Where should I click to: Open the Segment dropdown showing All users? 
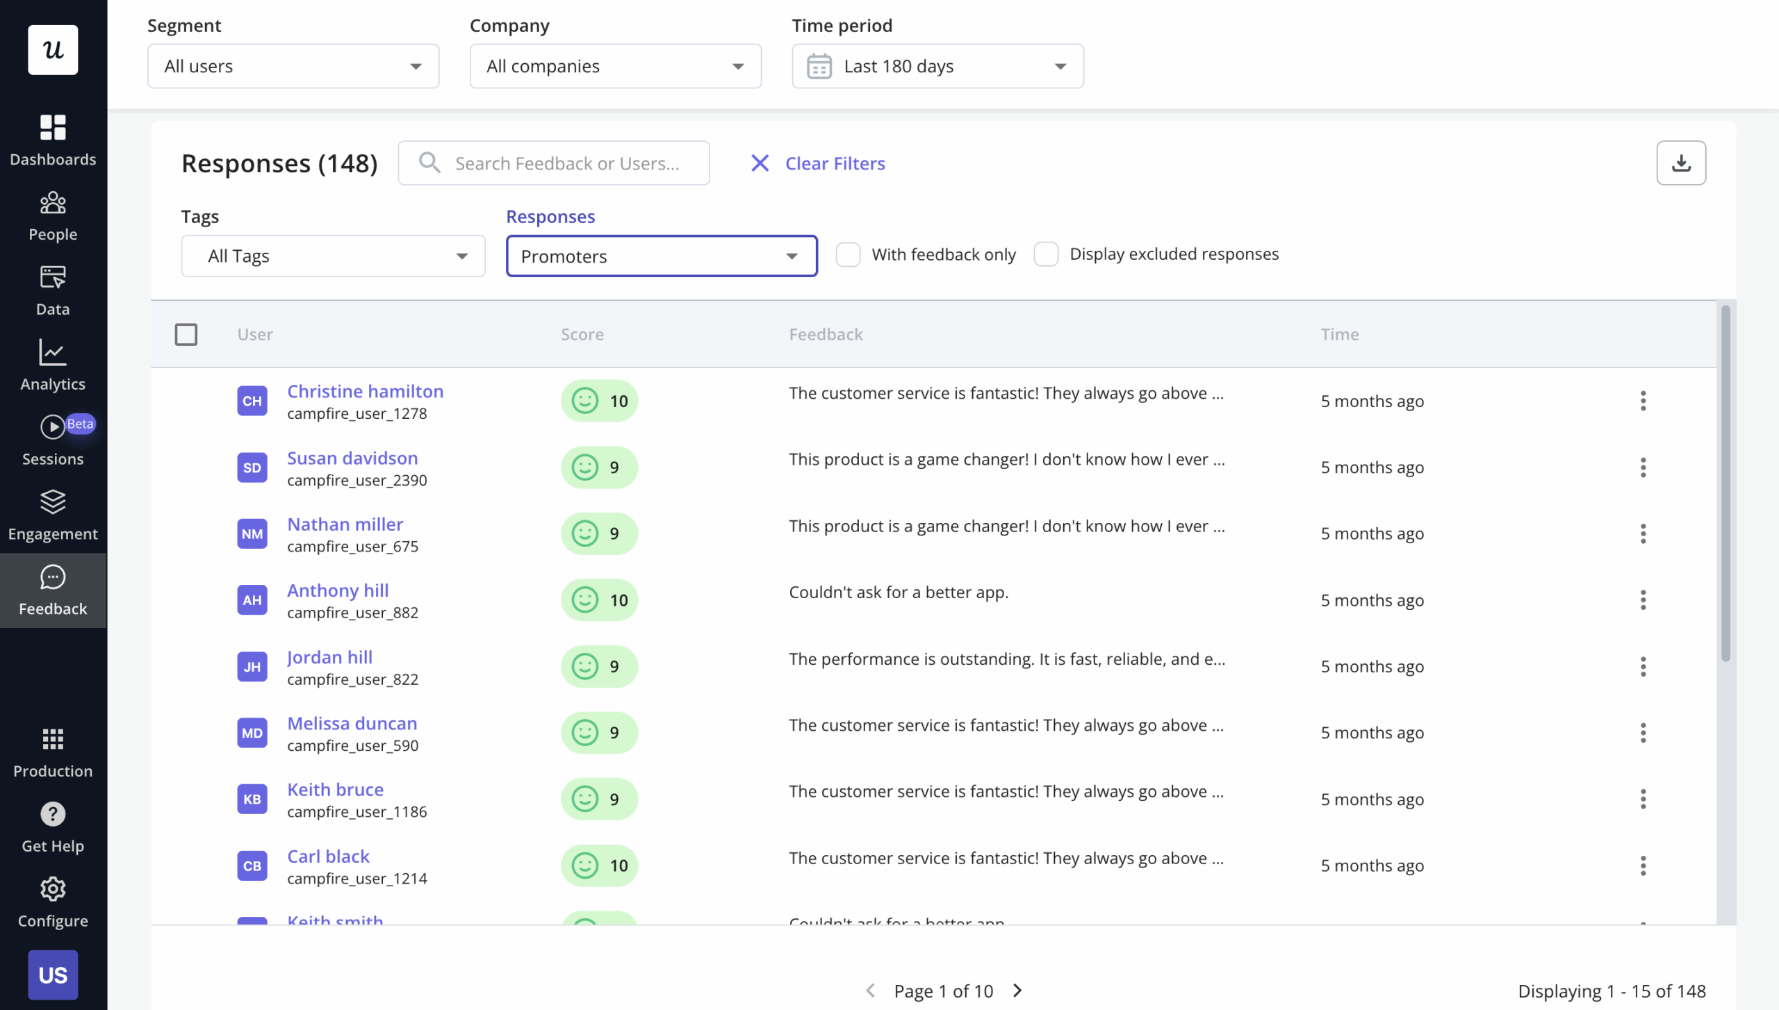pyautogui.click(x=293, y=66)
